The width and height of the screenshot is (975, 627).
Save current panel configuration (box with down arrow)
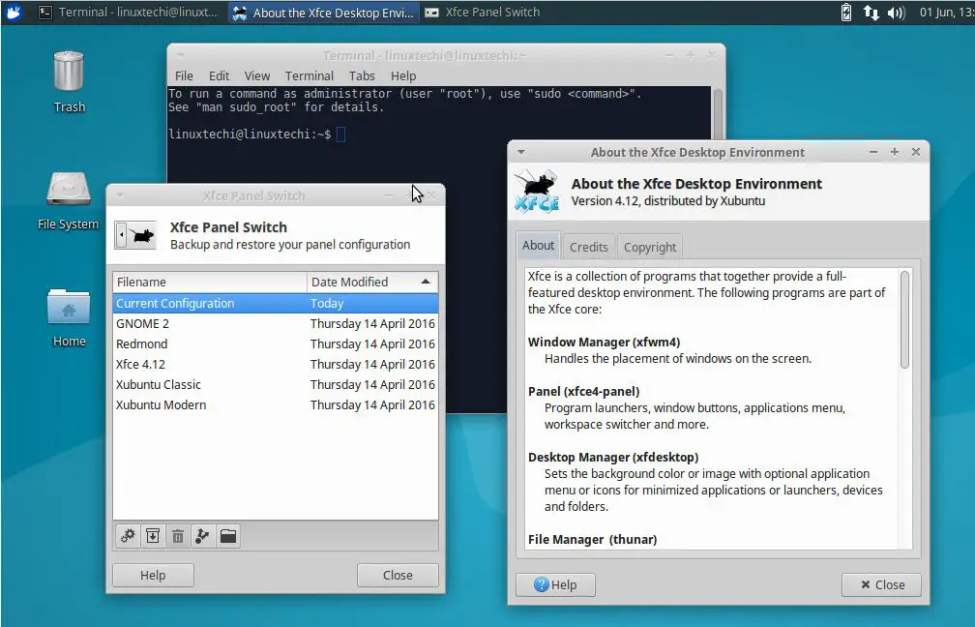pyautogui.click(x=153, y=536)
